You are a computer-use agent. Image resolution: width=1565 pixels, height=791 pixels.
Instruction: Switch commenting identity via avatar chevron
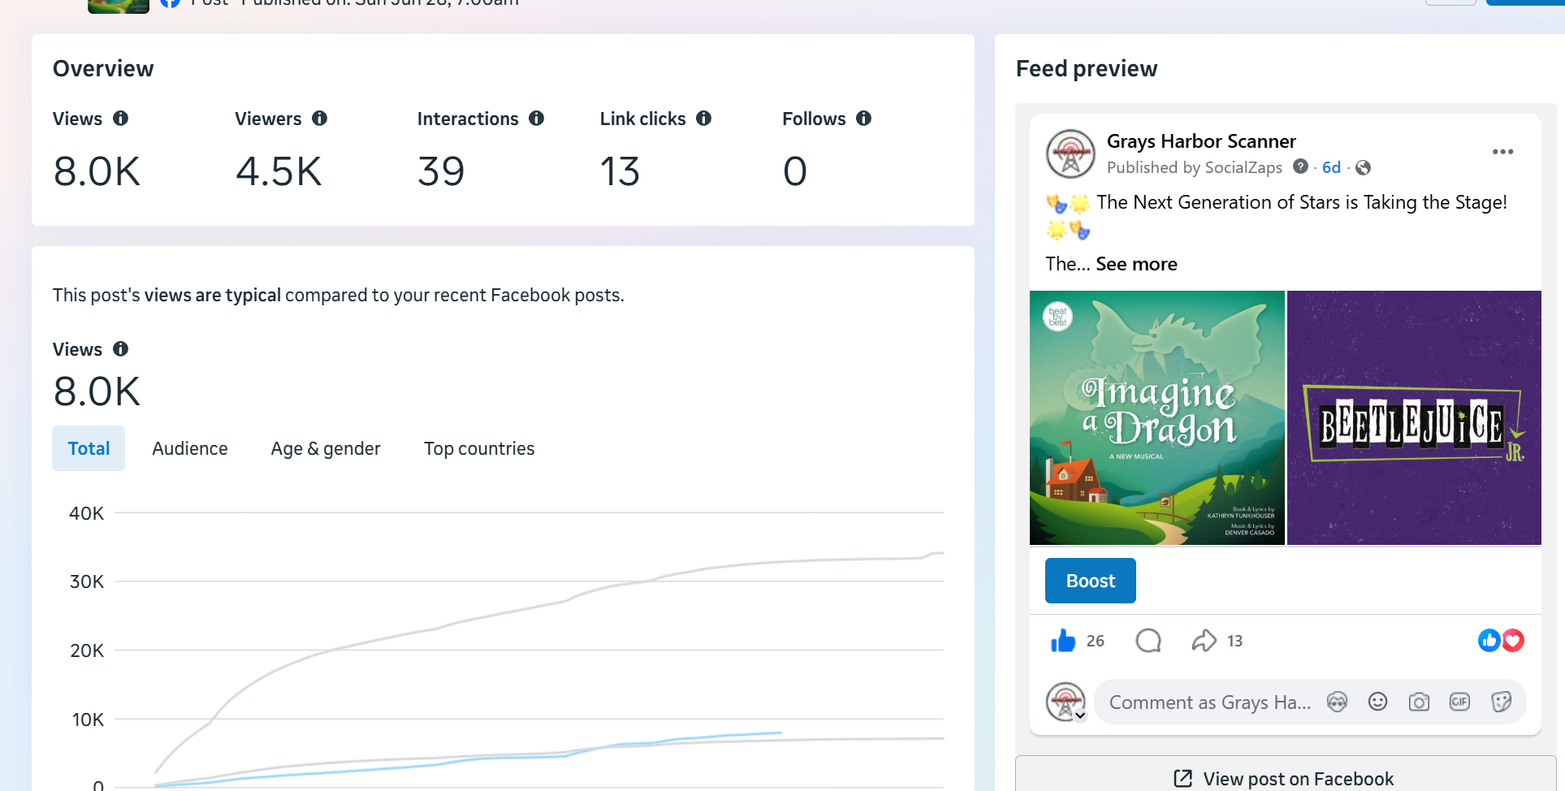(1080, 715)
